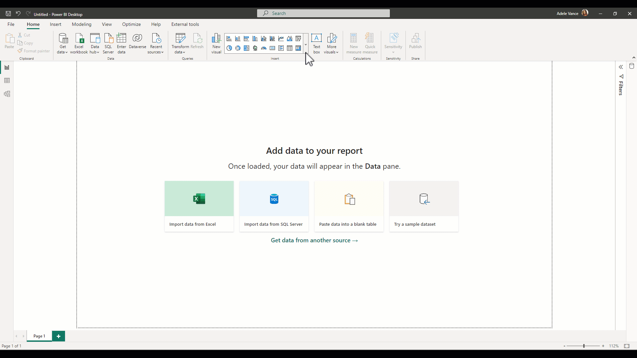Adjust the zoom slider handle

(584, 346)
